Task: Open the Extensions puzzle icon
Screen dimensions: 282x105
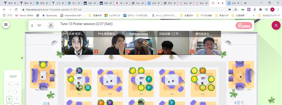Action: tap(260, 9)
